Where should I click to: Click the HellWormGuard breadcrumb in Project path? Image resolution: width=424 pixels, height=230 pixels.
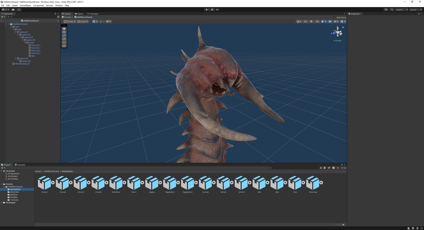point(51,171)
